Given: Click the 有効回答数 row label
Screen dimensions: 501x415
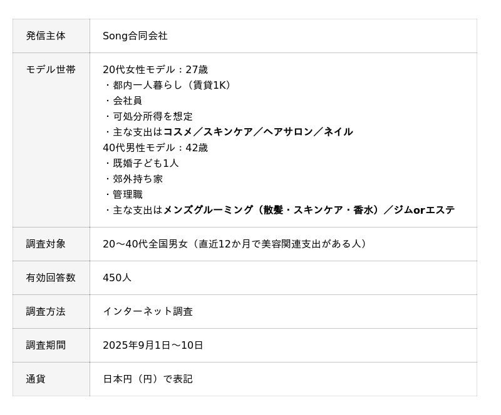Looking at the screenshot, I should pos(51,278).
